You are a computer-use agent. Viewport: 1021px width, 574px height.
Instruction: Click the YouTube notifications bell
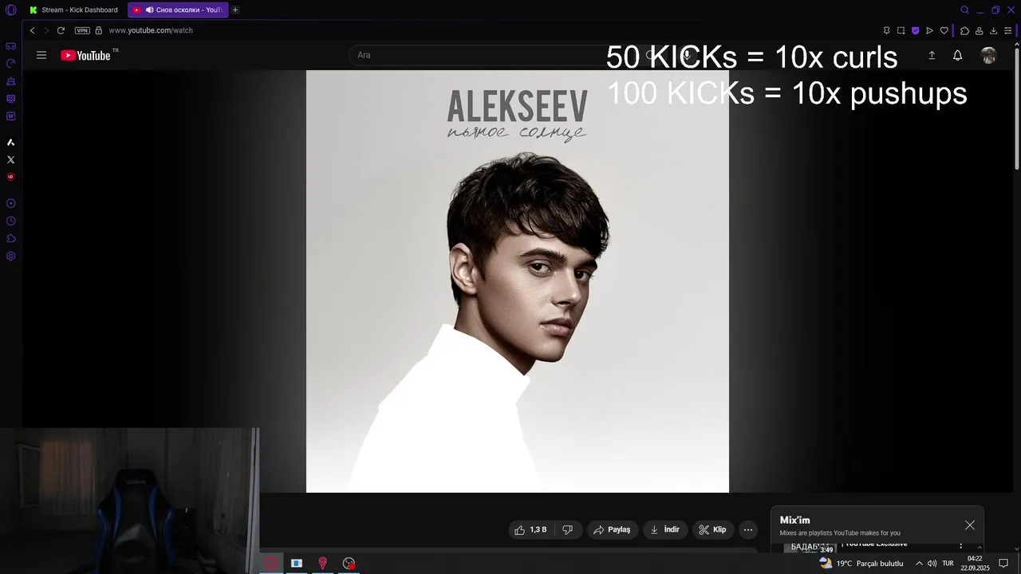coord(957,55)
